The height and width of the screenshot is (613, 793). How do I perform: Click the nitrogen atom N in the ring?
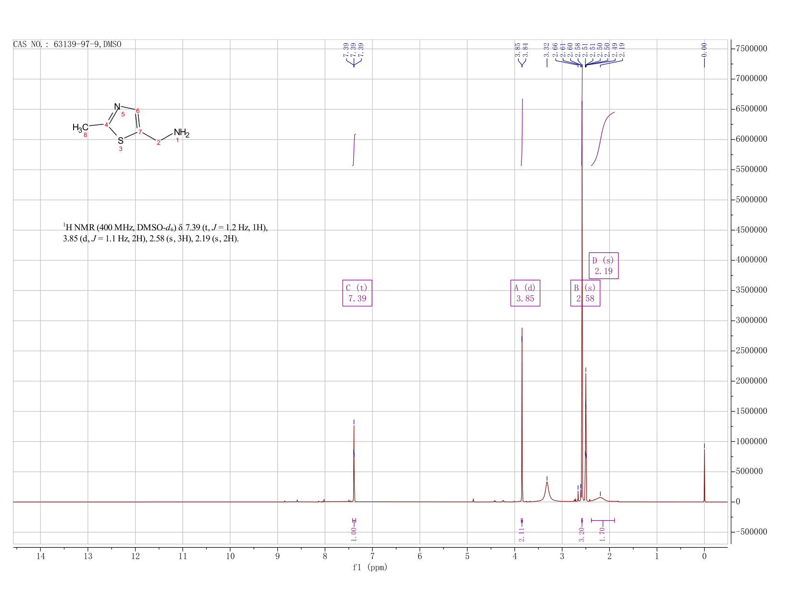(x=117, y=106)
